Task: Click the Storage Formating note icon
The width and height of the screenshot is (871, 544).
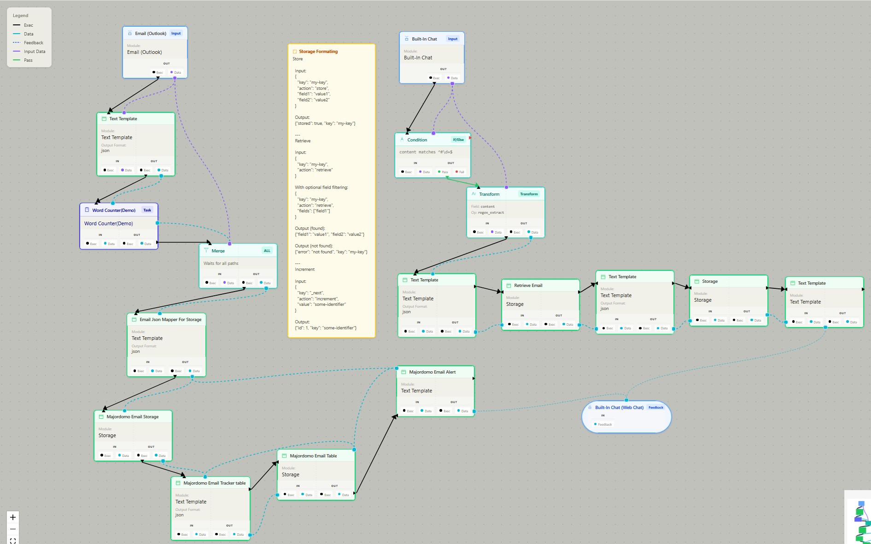Action: (x=295, y=52)
